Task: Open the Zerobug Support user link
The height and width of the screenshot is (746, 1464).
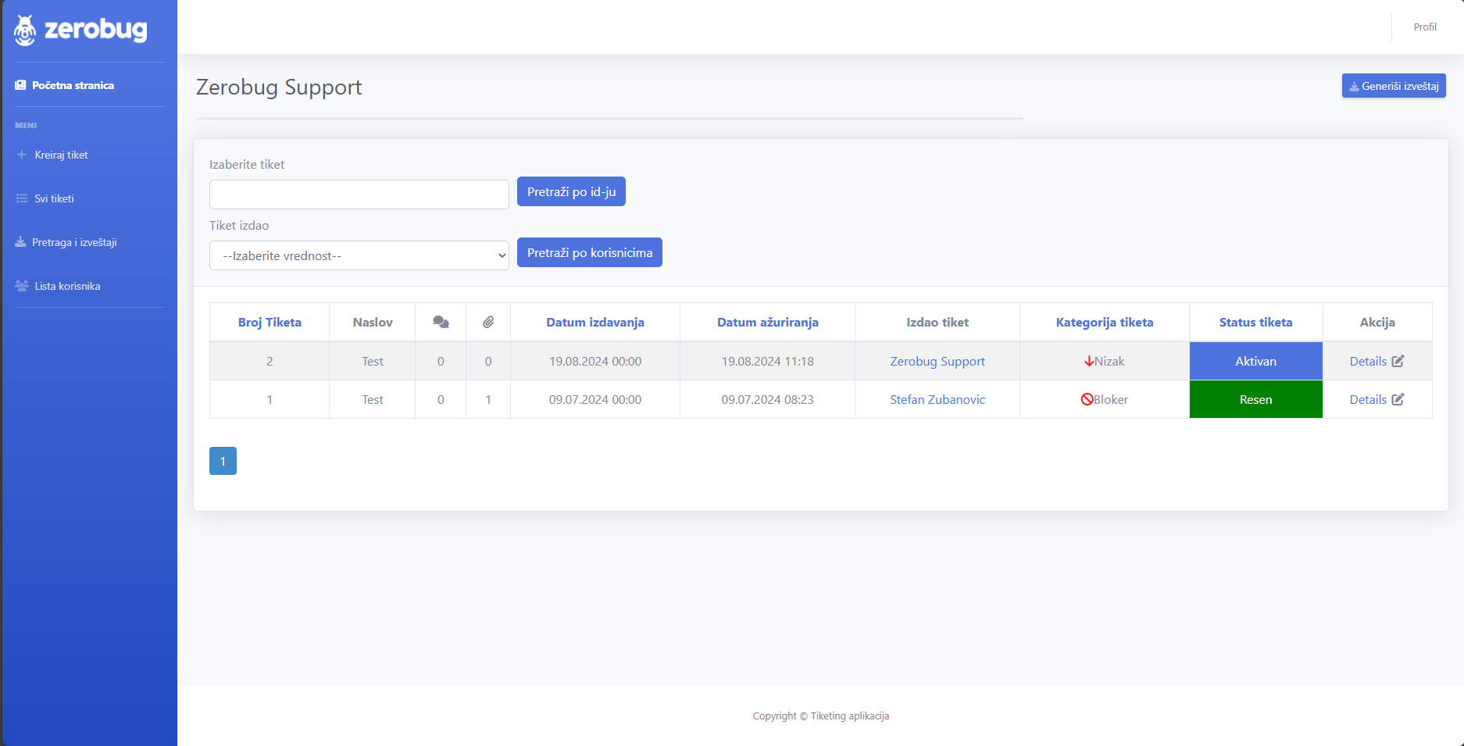Action: pos(937,361)
